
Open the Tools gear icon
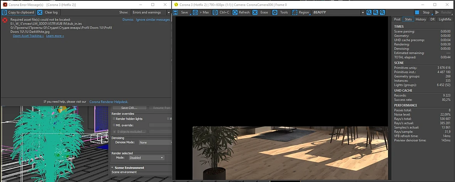(x=275, y=12)
